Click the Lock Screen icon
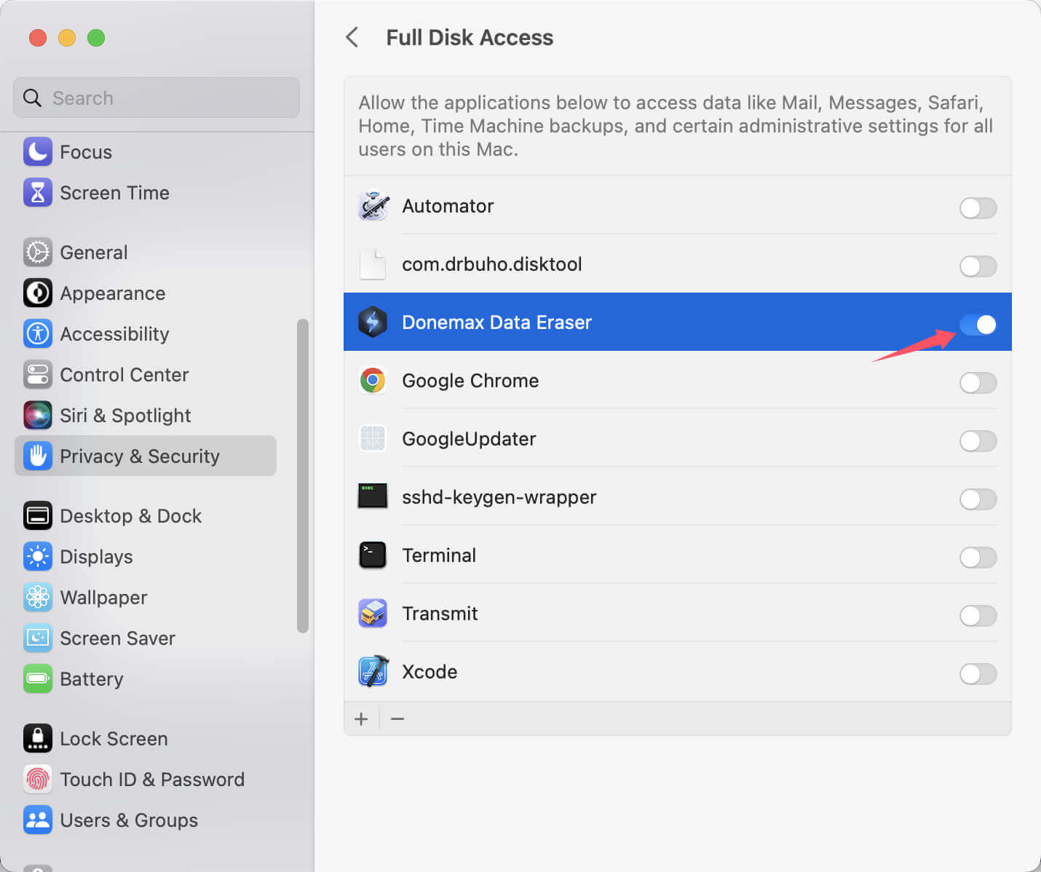 tap(37, 738)
